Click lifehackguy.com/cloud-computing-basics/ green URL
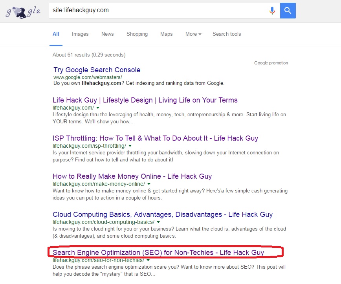Screen dimensions: 341x284 pyautogui.click(x=104, y=222)
